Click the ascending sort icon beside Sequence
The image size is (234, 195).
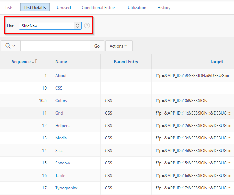point(34,61)
